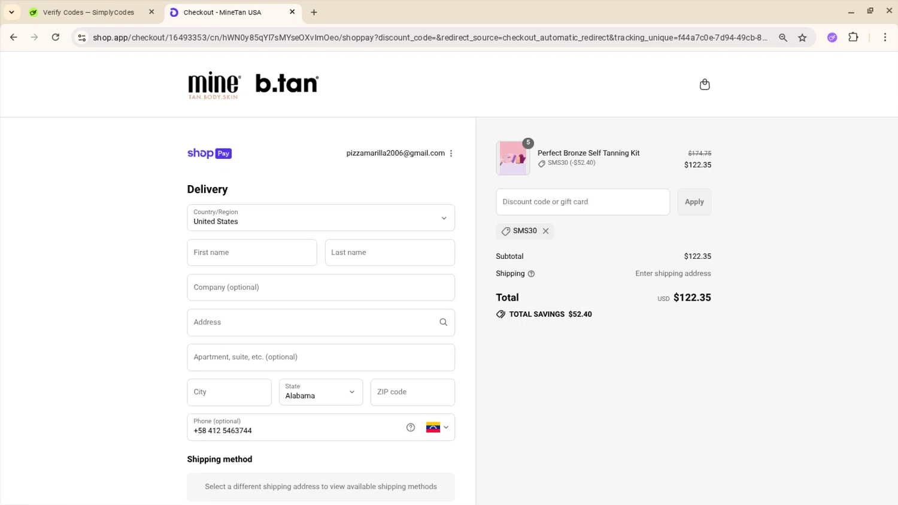898x505 pixels.
Task: Open account options menu beside email
Action: click(451, 153)
